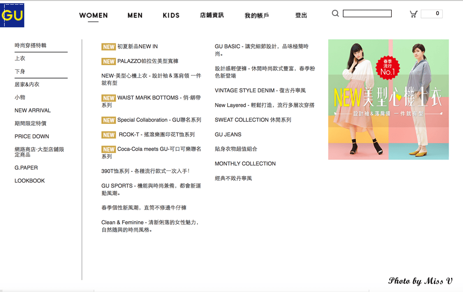Click the GU logo

point(12,15)
